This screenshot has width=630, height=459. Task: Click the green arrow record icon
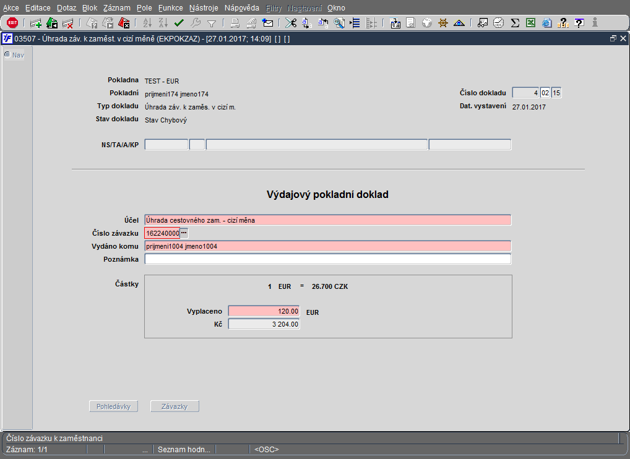[x=52, y=23]
